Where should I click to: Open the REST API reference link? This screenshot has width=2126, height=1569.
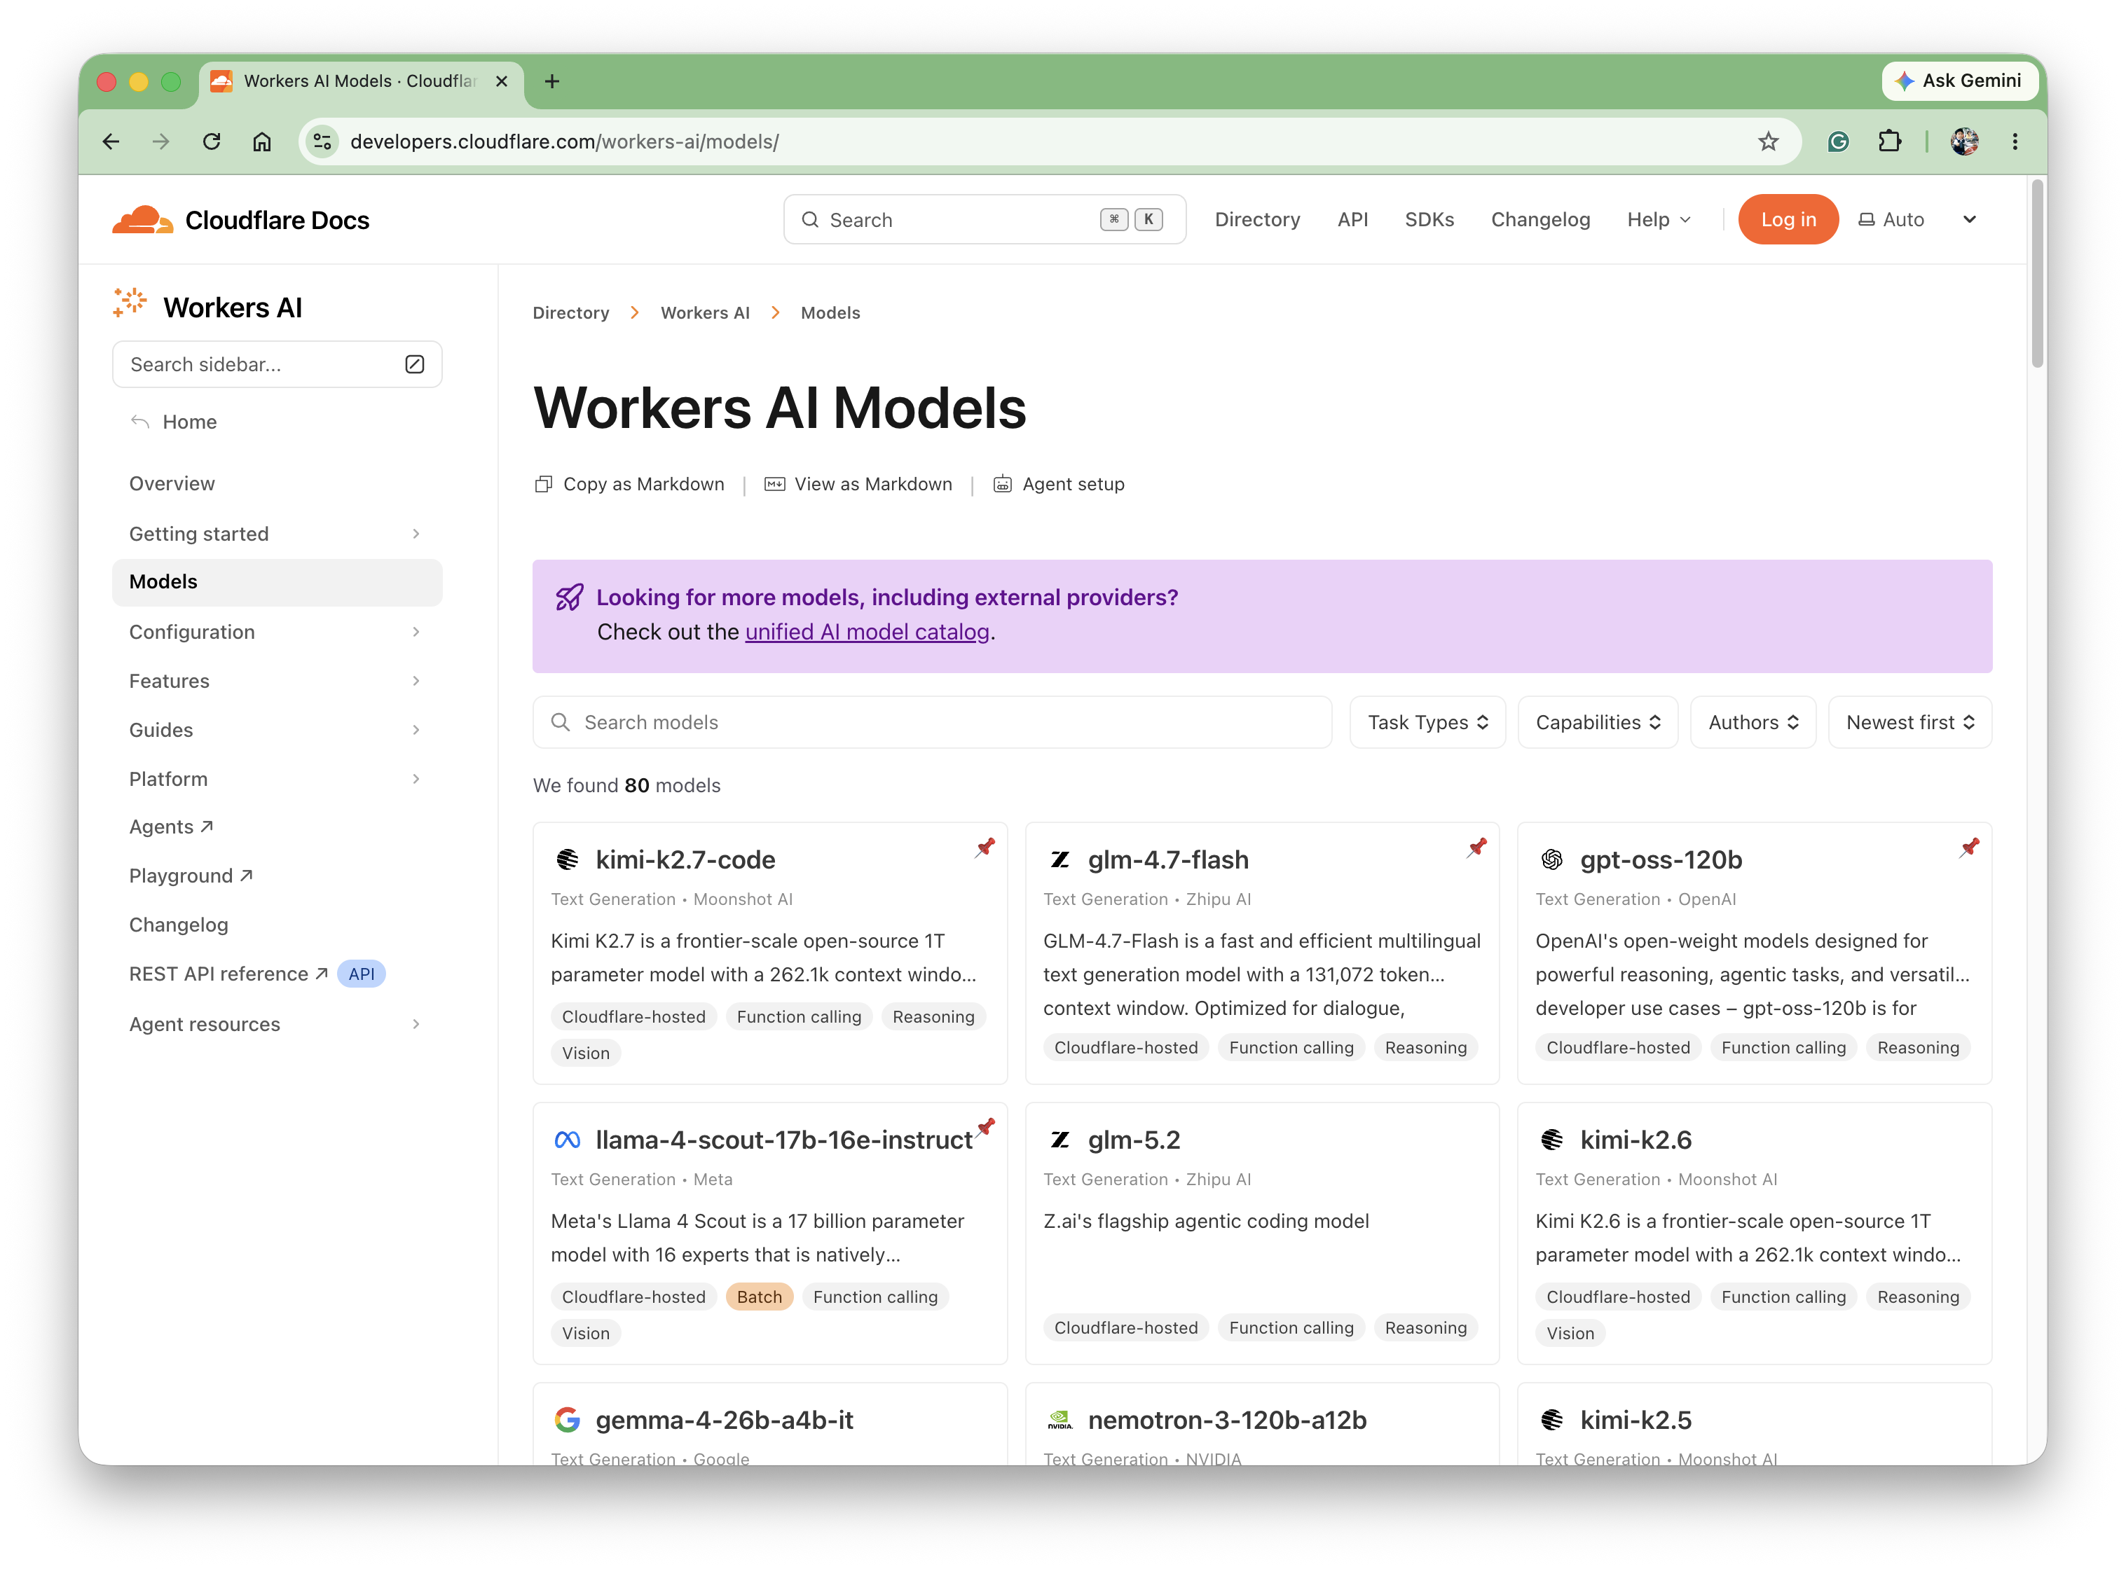(228, 974)
